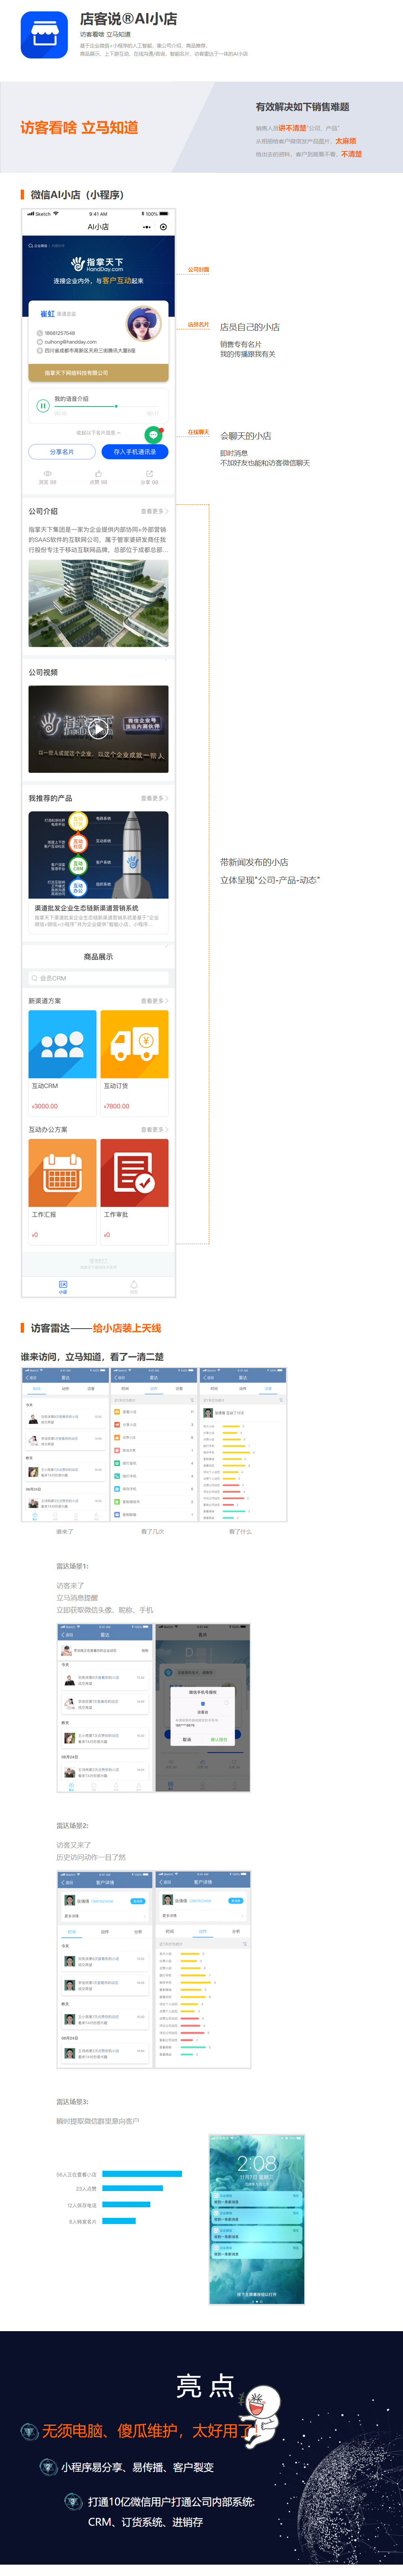Click the 雷达场景3: heading
The height and width of the screenshot is (2576, 403).
72,2102
